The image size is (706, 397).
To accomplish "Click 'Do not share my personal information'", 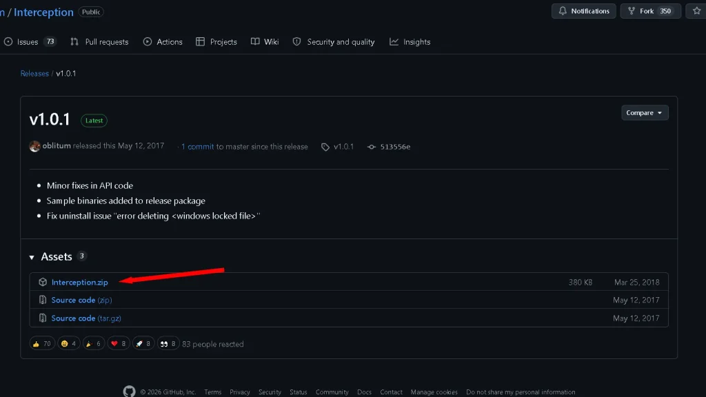I will click(x=521, y=392).
